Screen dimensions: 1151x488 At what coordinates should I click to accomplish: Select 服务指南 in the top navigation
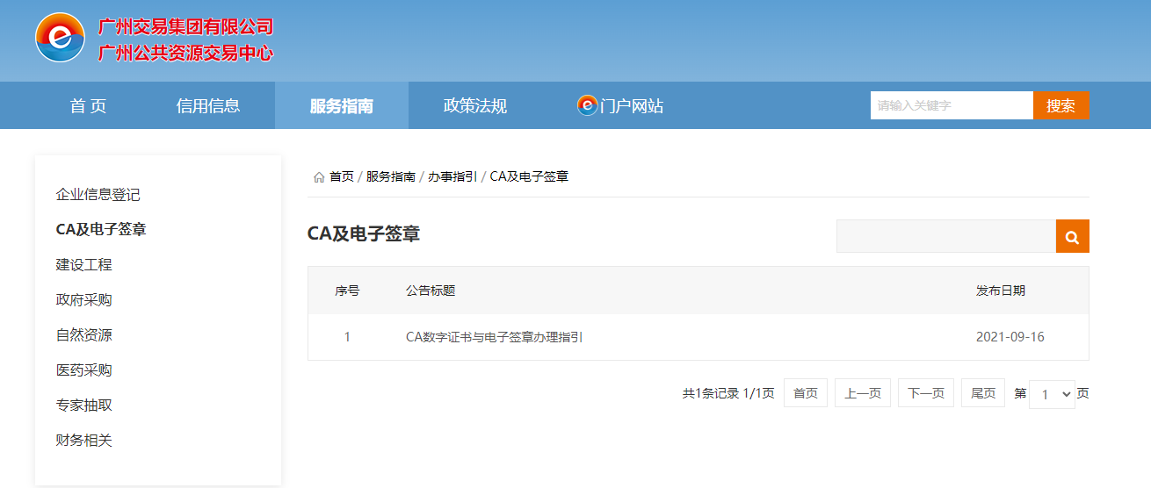coord(341,106)
